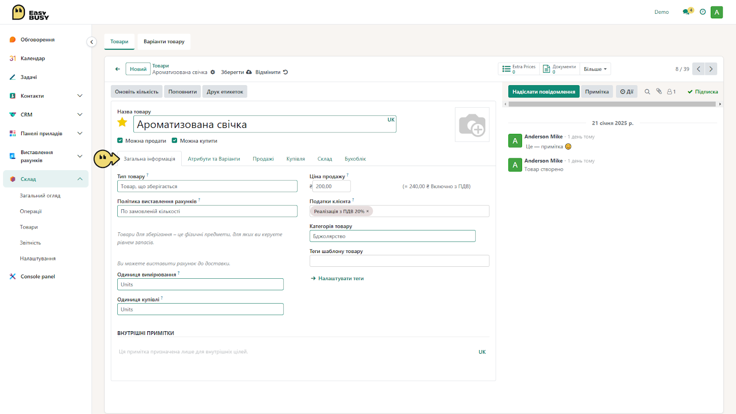Open Задачі in the sidebar
The height and width of the screenshot is (414, 736).
point(29,77)
